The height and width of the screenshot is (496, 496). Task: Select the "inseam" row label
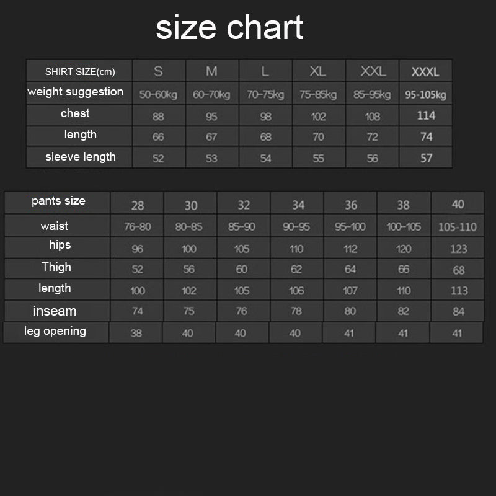(55, 311)
